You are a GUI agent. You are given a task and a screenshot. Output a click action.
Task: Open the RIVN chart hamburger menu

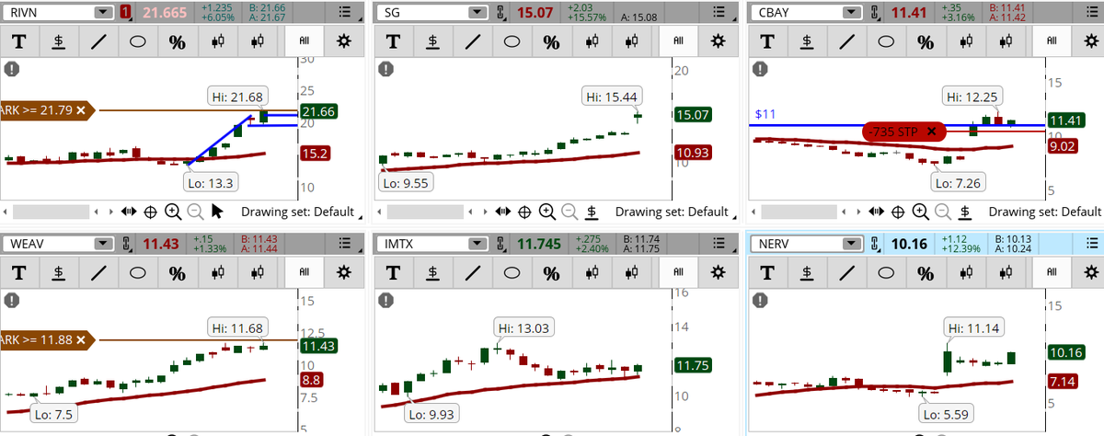point(344,13)
